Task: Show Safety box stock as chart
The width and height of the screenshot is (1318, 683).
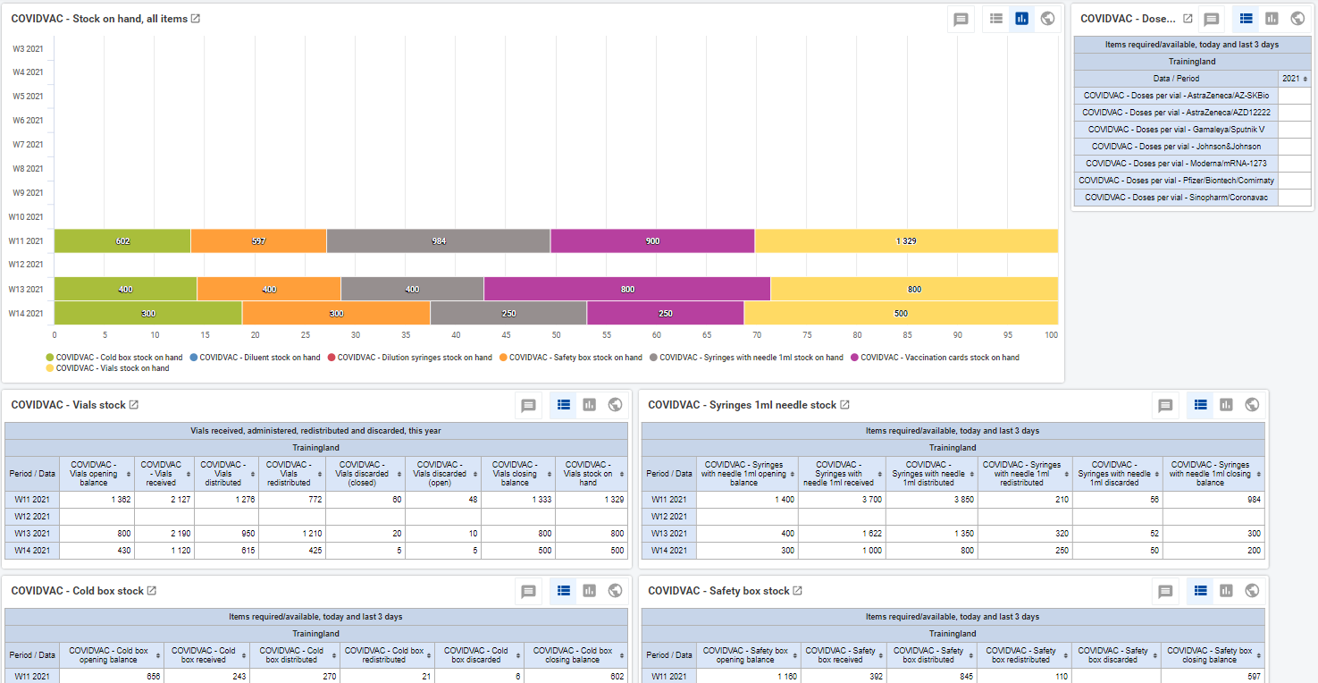Action: coord(1226,591)
